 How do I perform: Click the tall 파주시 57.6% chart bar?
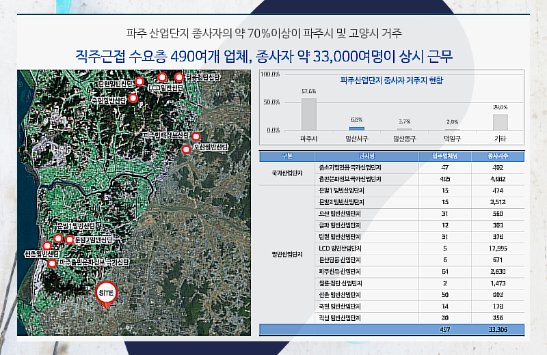click(x=309, y=114)
